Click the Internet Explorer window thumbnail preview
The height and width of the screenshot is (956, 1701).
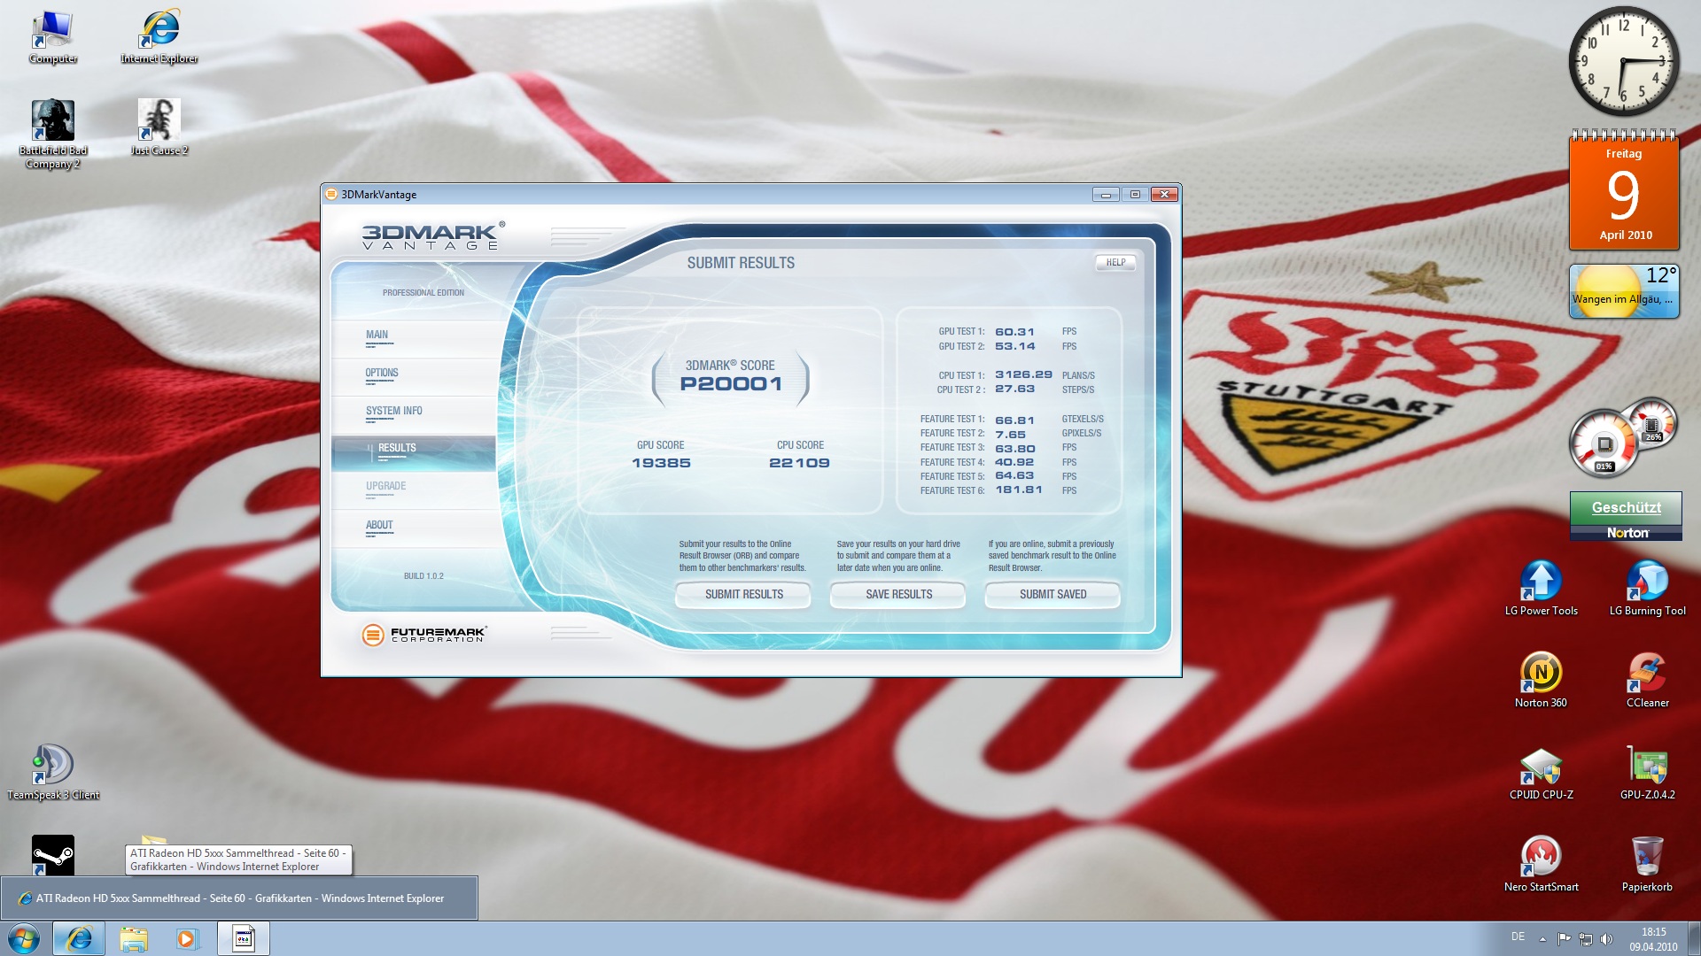click(x=239, y=898)
